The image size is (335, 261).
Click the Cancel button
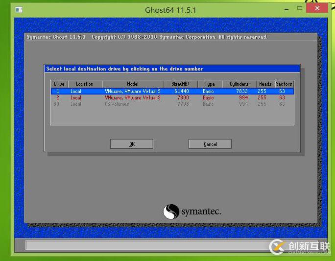(x=210, y=144)
